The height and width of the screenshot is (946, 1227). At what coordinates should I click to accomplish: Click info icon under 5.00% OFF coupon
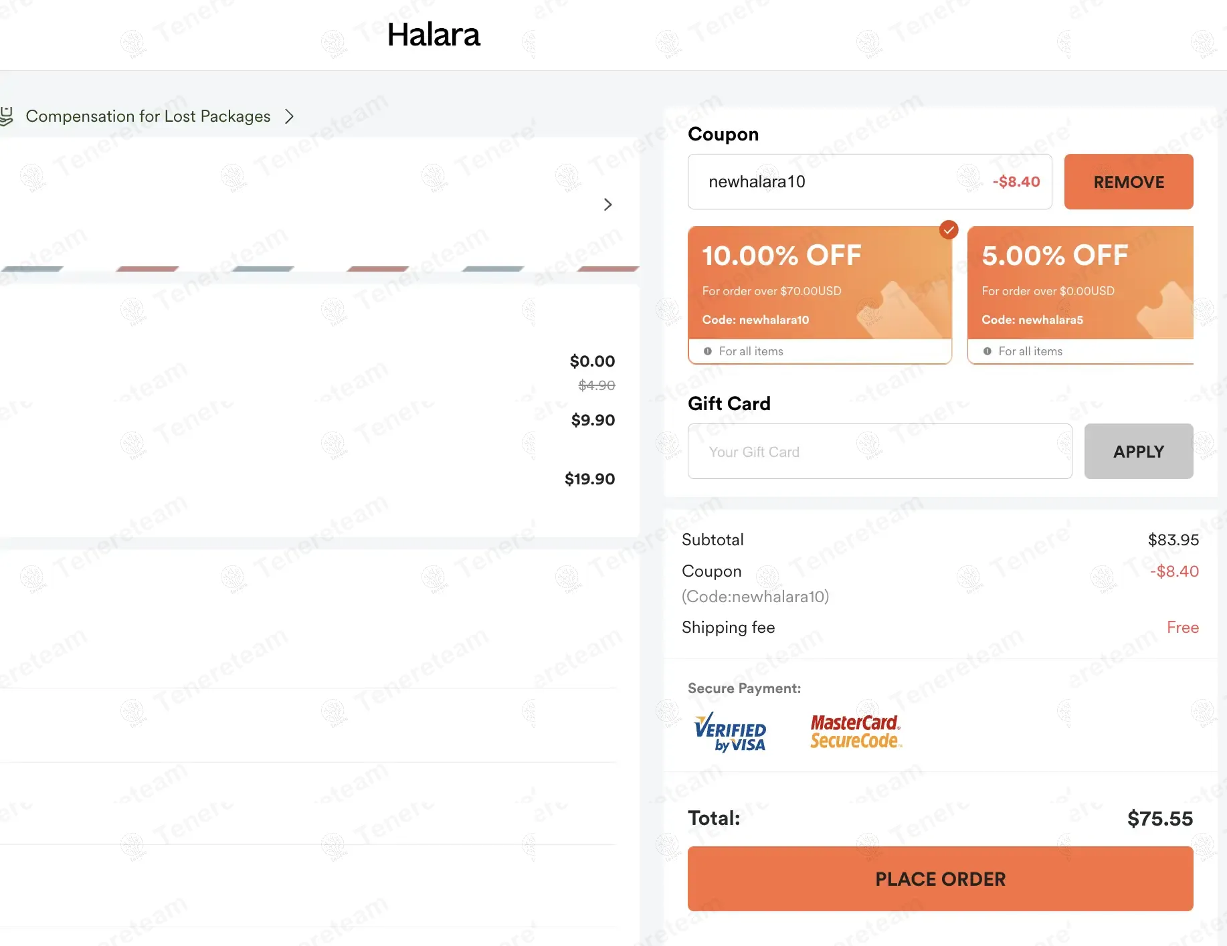(987, 351)
